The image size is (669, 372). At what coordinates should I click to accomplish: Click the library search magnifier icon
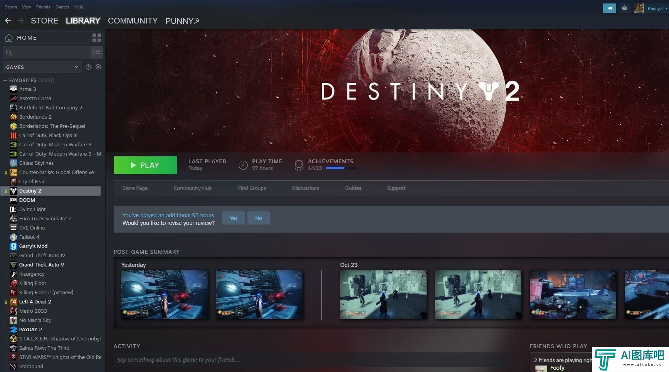point(9,52)
